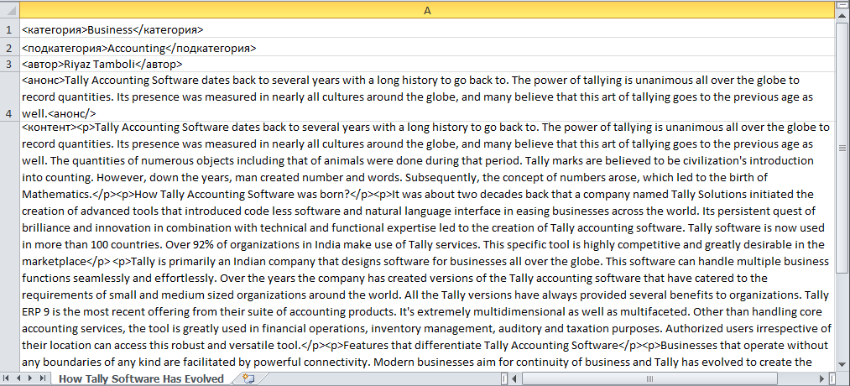Jump to the last sheet tab arrow
The height and width of the screenshot is (386, 850).
coord(42,378)
